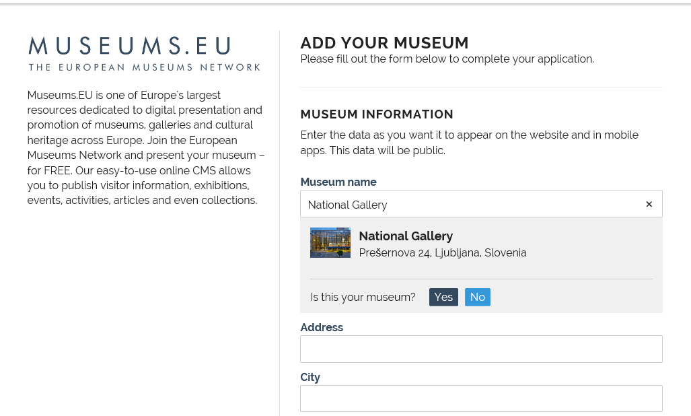Screen dimensions: 691x416
Task: Click the City field label
Action: tap(310, 377)
